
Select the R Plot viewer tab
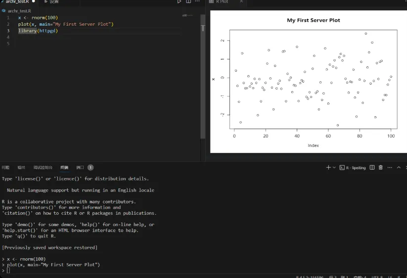point(222,1)
